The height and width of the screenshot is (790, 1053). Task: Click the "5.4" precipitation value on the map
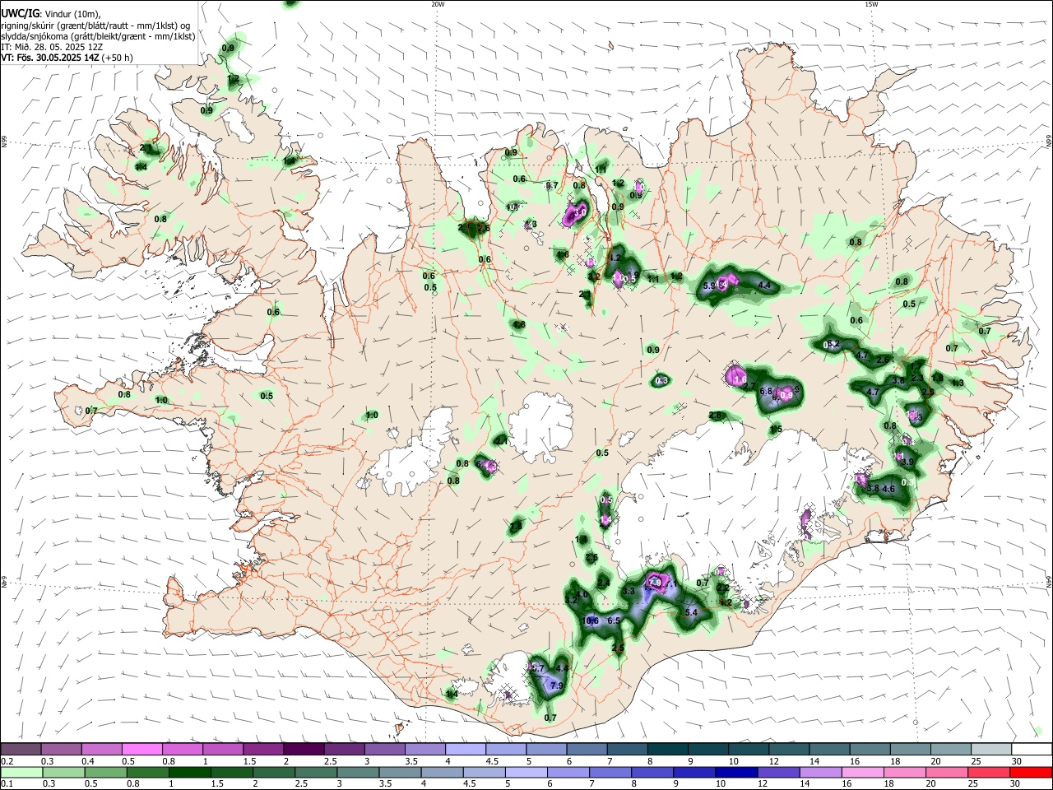click(x=691, y=613)
